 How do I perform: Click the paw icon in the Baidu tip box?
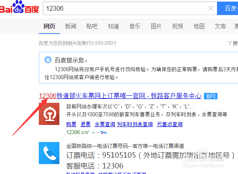(48, 60)
